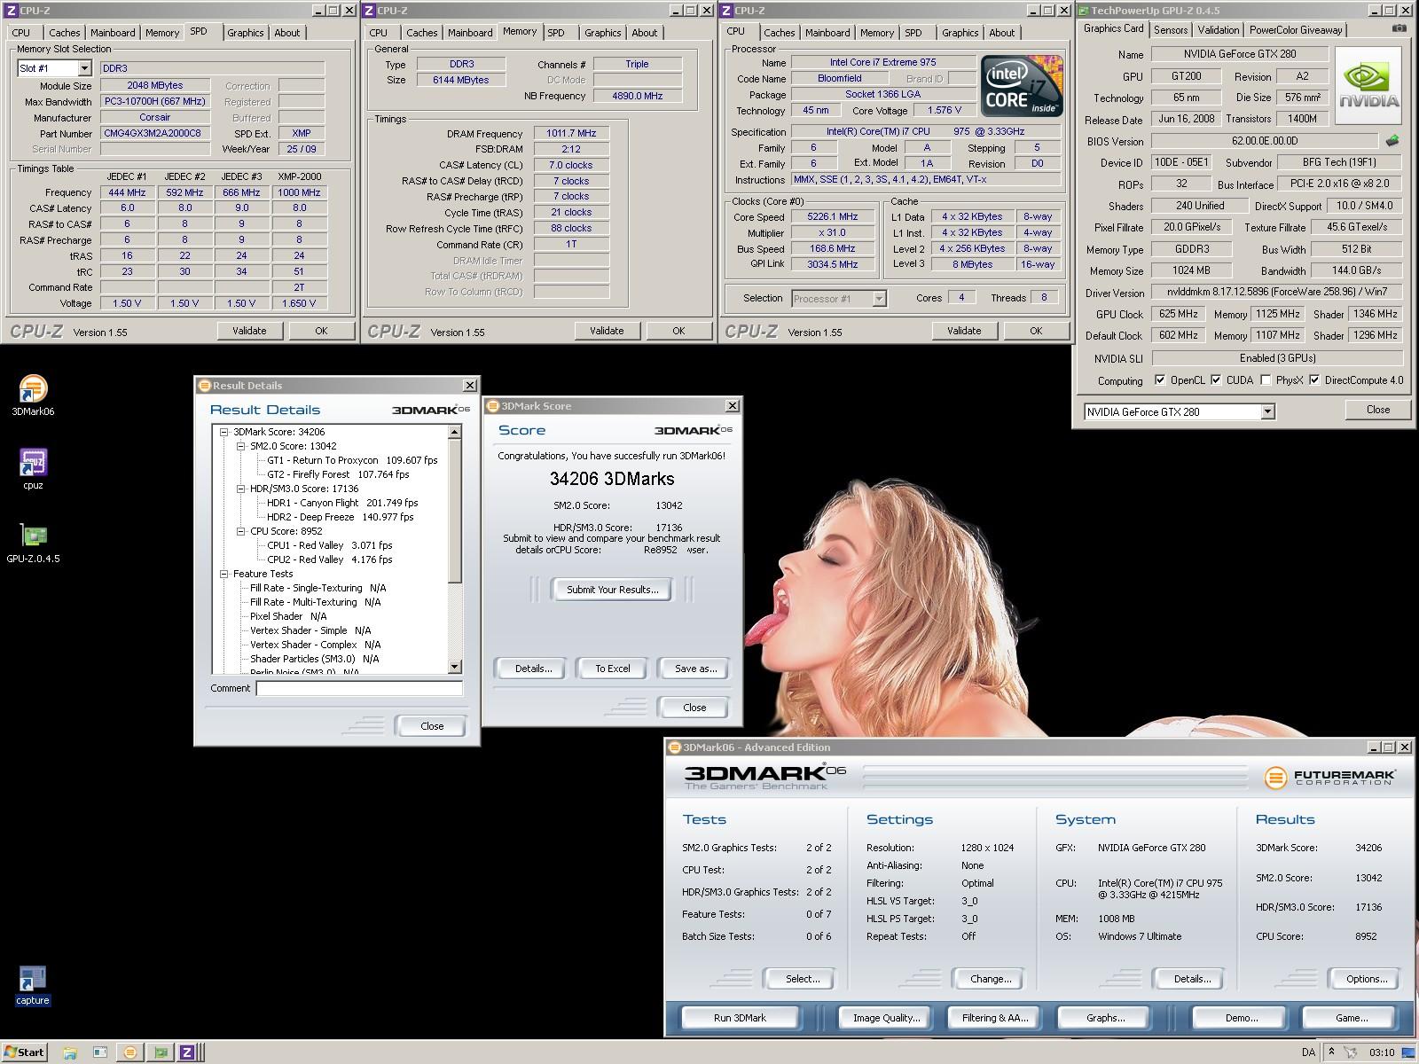Viewport: 1419px width, 1064px height.
Task: Click the GPU-Z screenshot camera icon
Action: coord(1399,29)
